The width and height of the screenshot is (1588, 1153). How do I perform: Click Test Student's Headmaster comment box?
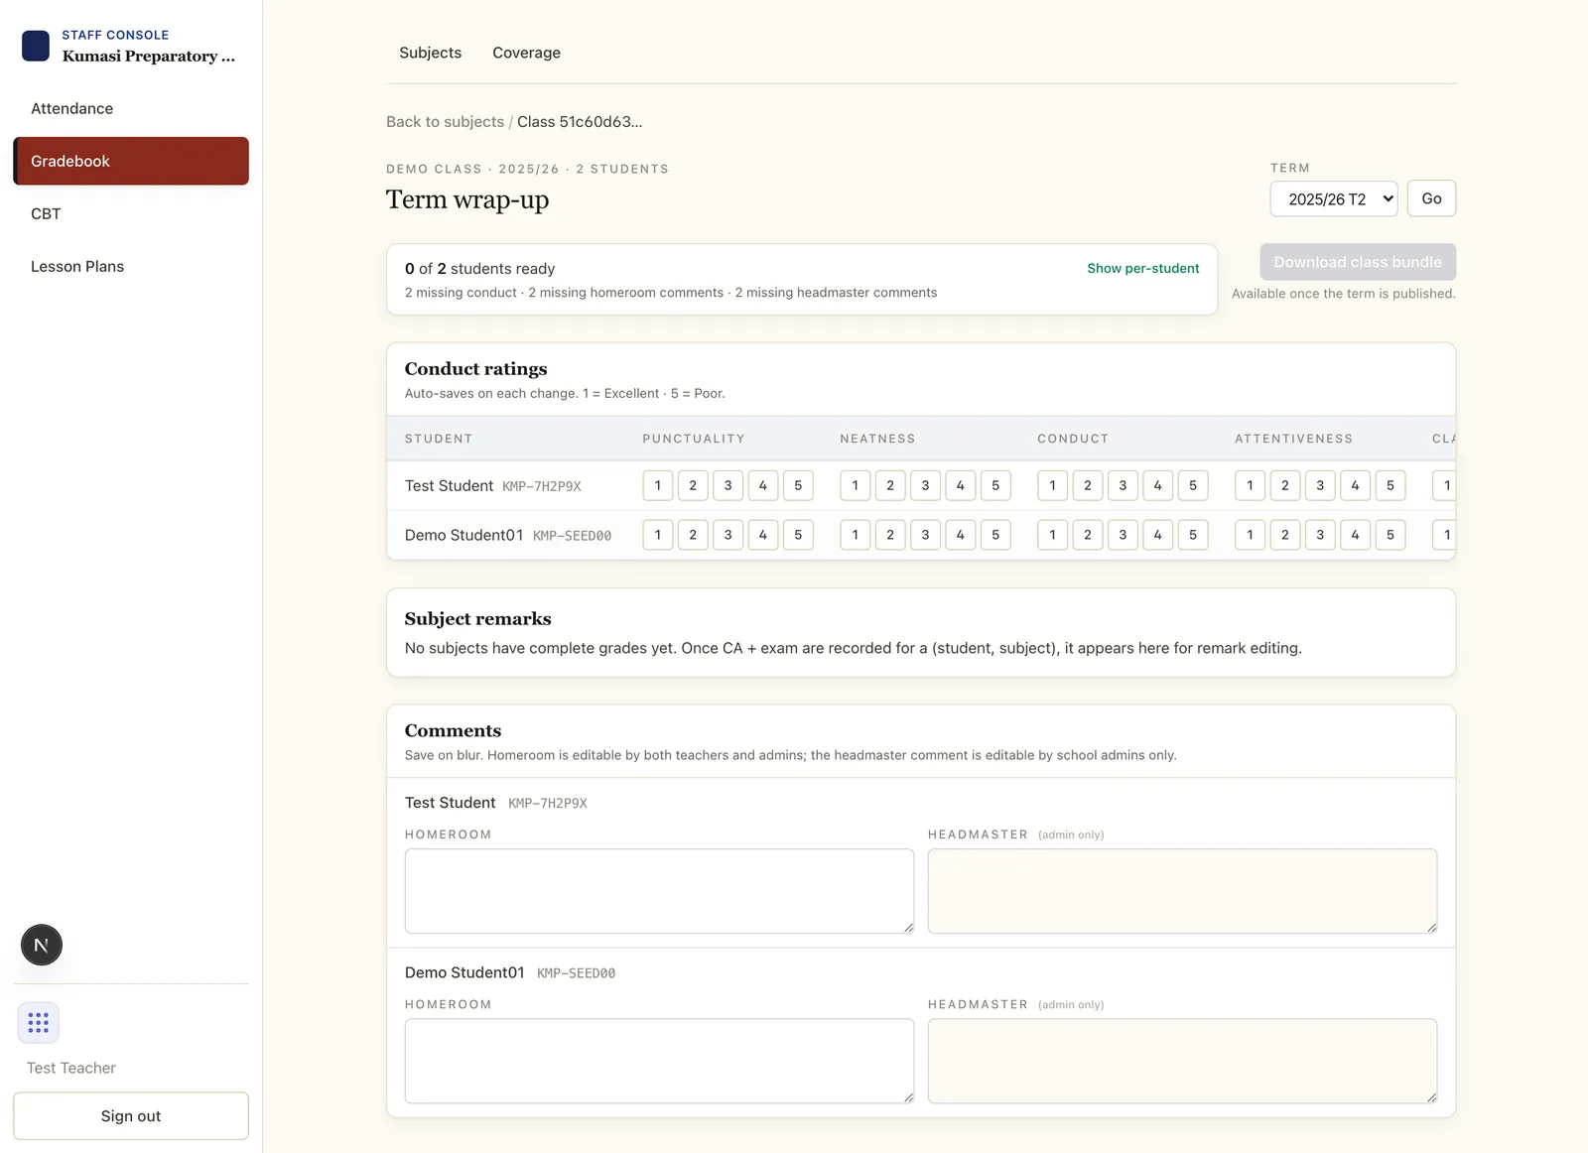1182,891
